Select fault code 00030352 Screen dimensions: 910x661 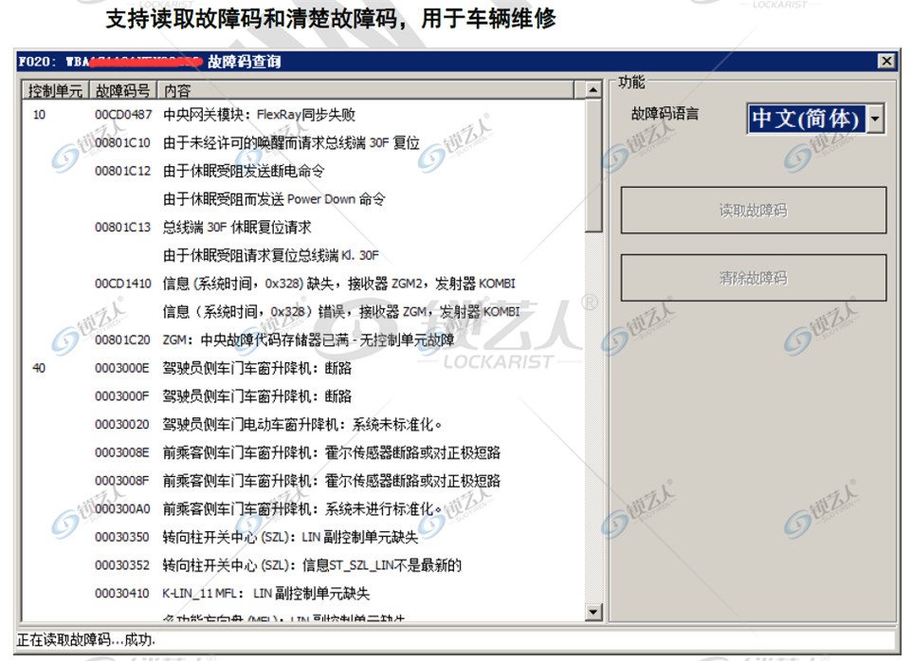point(122,565)
